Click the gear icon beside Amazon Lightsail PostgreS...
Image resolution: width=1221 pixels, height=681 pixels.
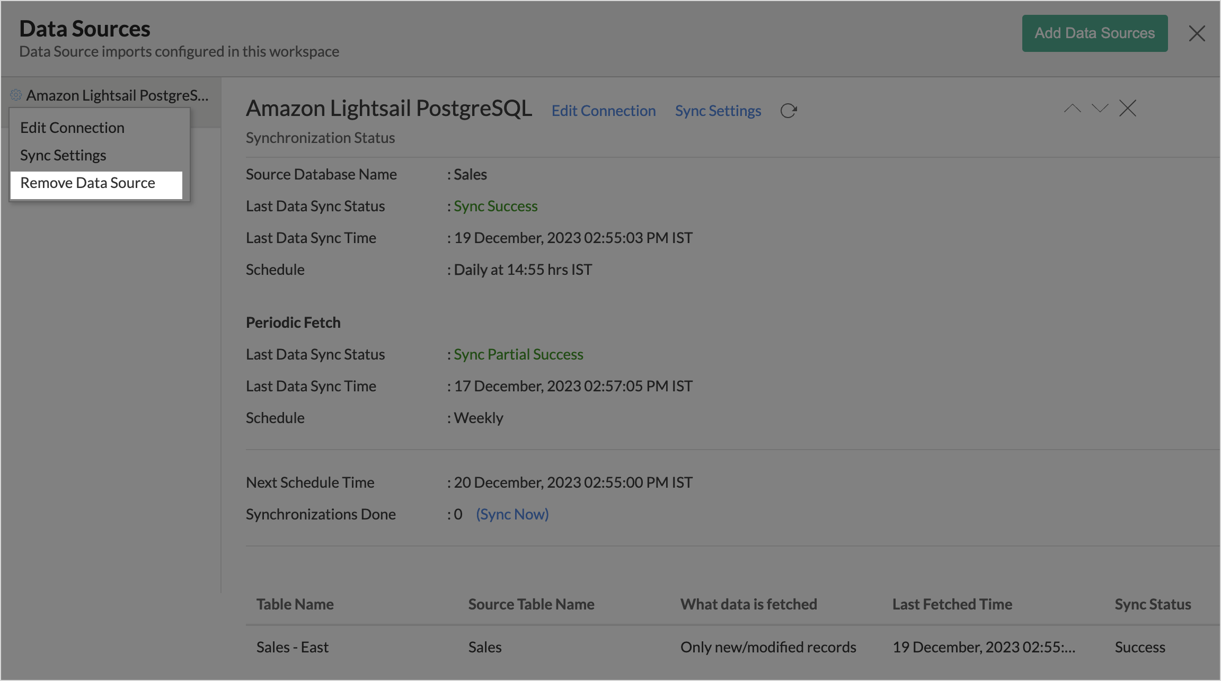coord(16,95)
